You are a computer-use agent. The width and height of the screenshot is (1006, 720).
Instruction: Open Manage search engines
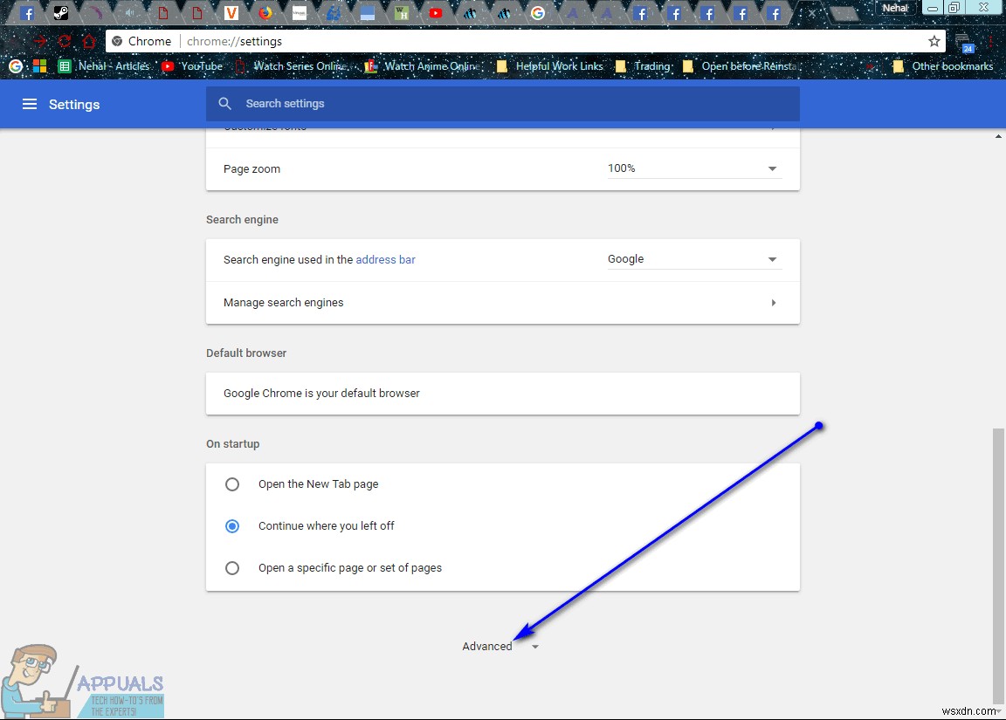tap(502, 303)
